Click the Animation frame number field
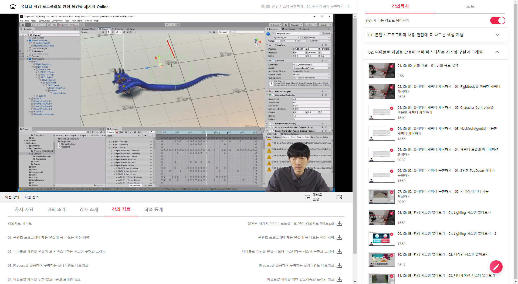Screen dimensions: 518x284 coord(152,132)
